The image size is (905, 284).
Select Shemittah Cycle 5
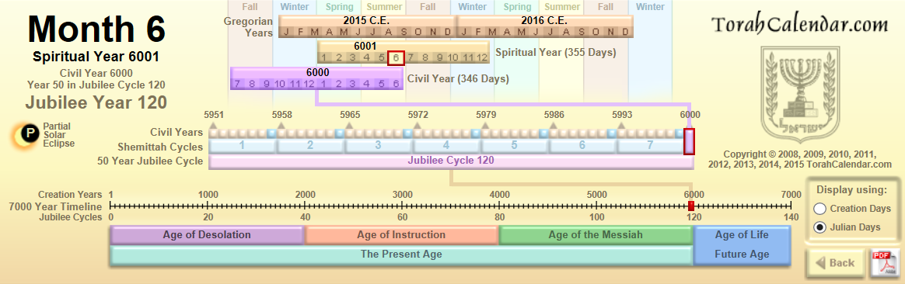(x=515, y=145)
